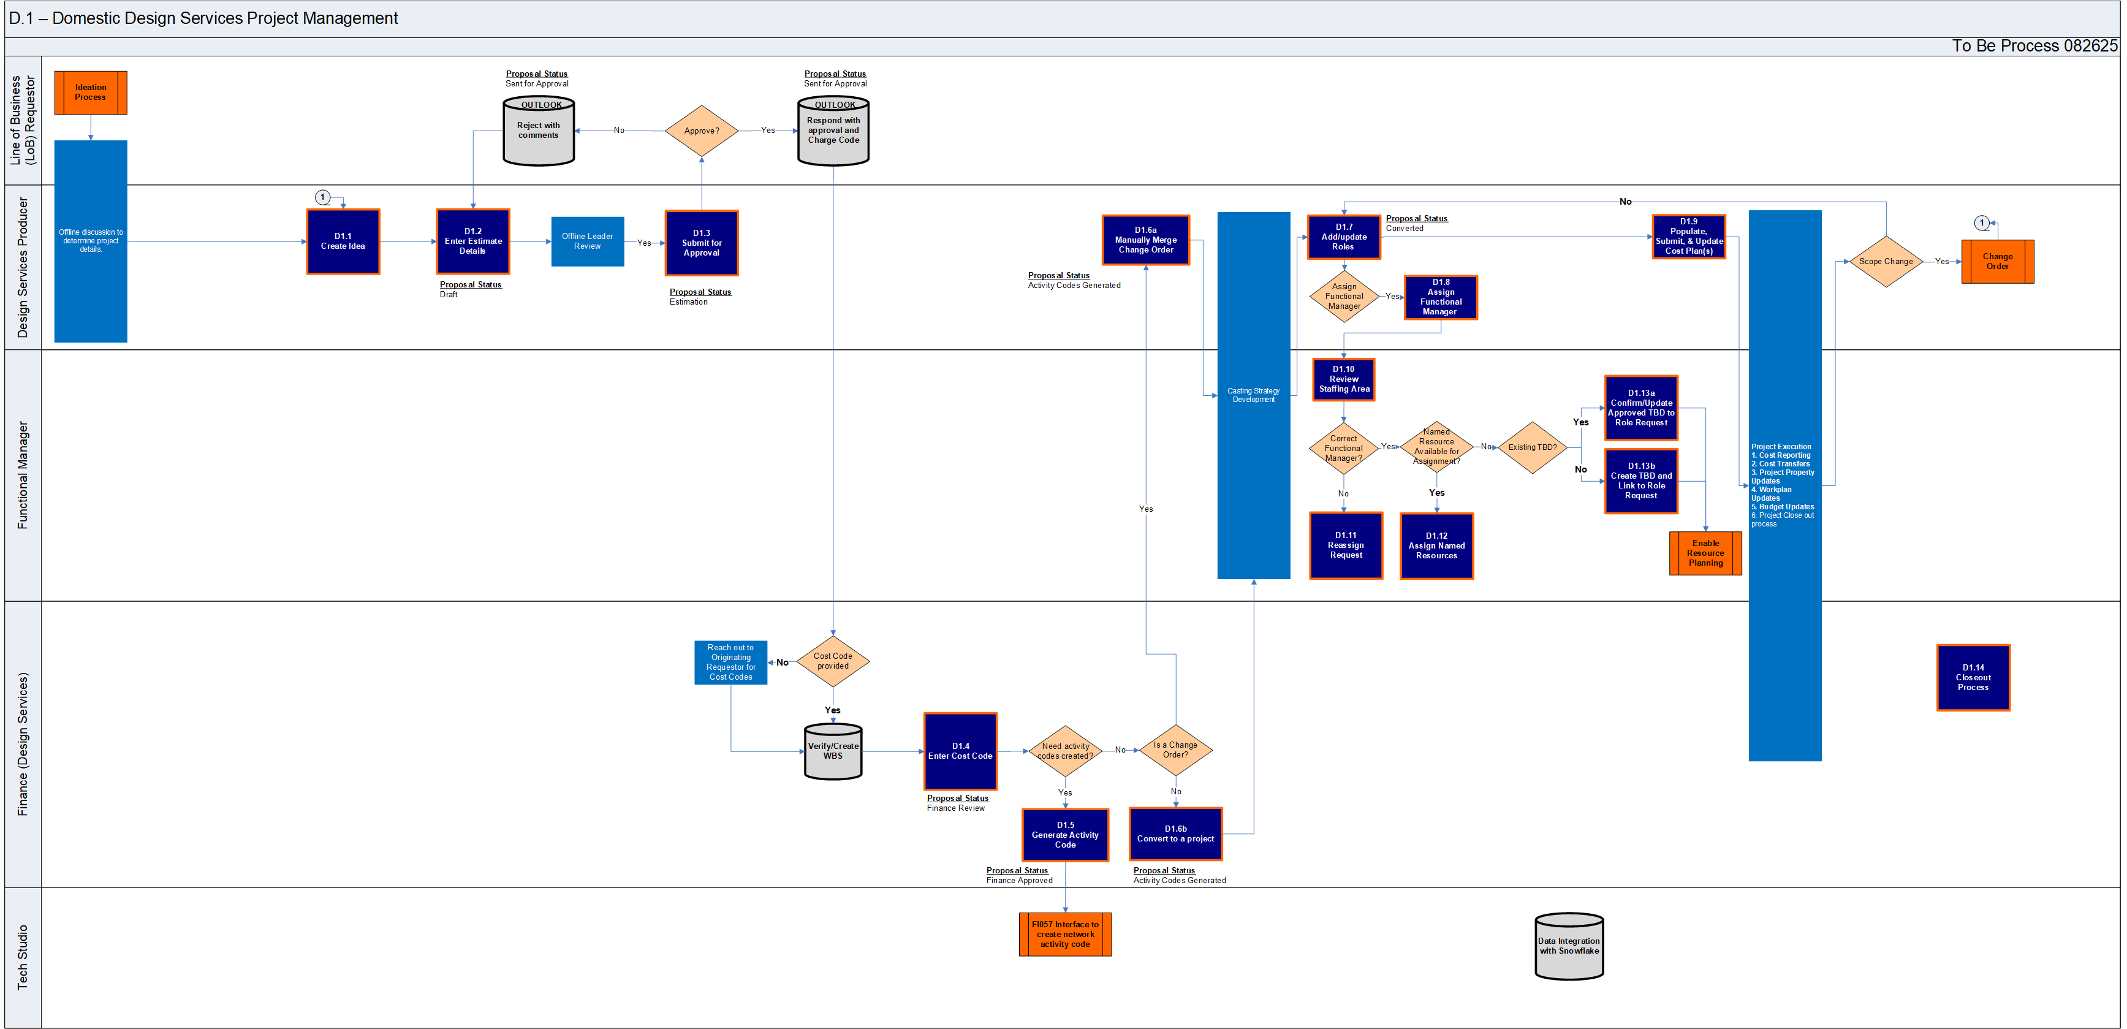Click the Approve? decision diamond
Viewport: 2127px width, 1029px height.
coord(701,131)
